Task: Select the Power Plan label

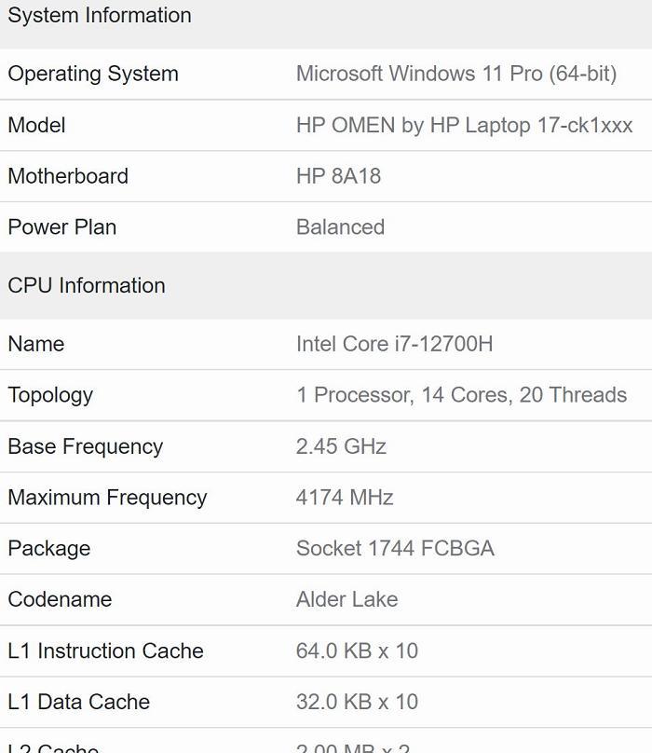Action: [x=62, y=227]
